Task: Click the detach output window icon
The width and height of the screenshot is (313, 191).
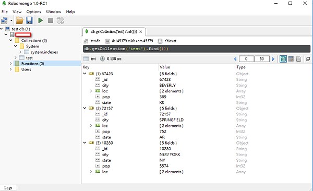Action: click(x=308, y=59)
